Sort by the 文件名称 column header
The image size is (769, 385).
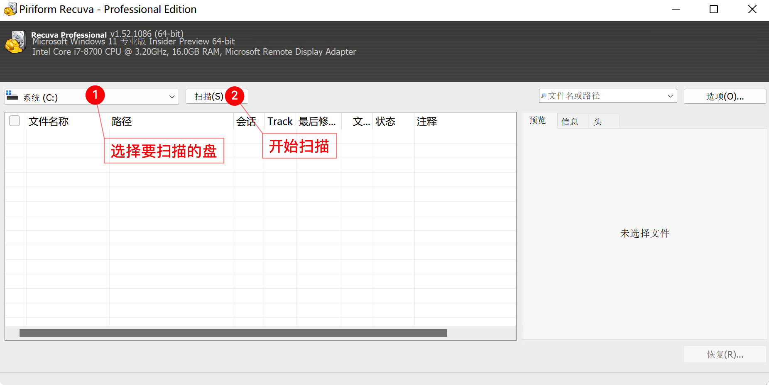click(67, 121)
